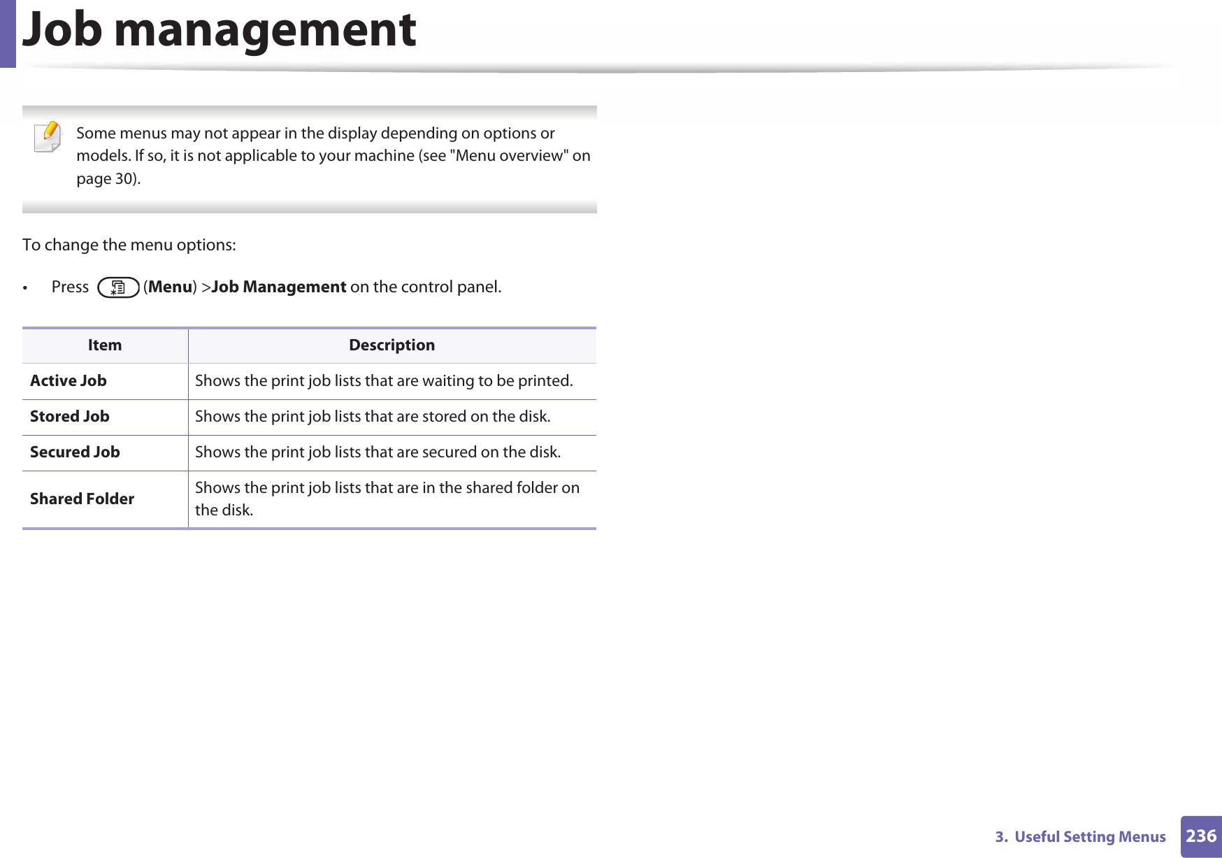This screenshot has width=1222, height=858.
Task: Click the Shared Folder description text
Action: click(387, 499)
